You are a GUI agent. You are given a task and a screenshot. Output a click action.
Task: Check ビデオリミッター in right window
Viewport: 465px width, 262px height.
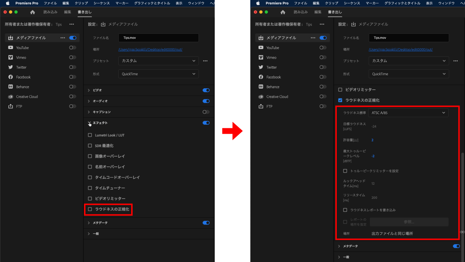(x=340, y=89)
